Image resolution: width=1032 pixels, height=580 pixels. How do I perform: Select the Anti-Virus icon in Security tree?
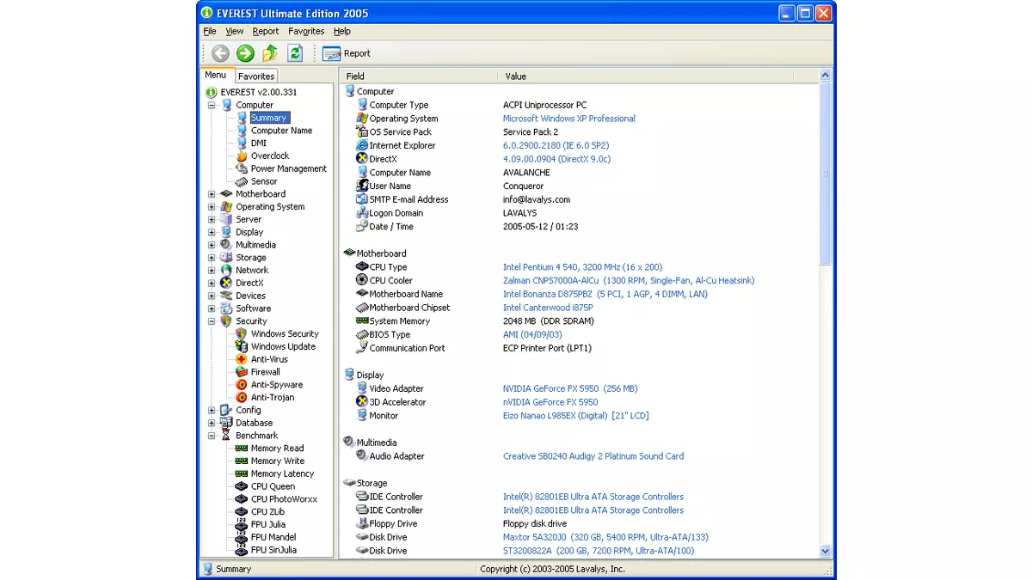(242, 359)
